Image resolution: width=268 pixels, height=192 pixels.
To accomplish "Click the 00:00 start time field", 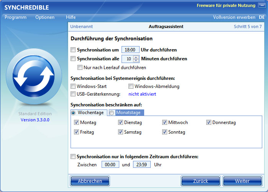I will [110, 165].
